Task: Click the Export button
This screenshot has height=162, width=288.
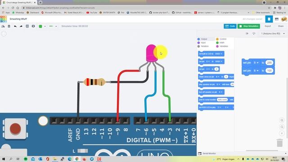Action: pyautogui.click(x=268, y=26)
